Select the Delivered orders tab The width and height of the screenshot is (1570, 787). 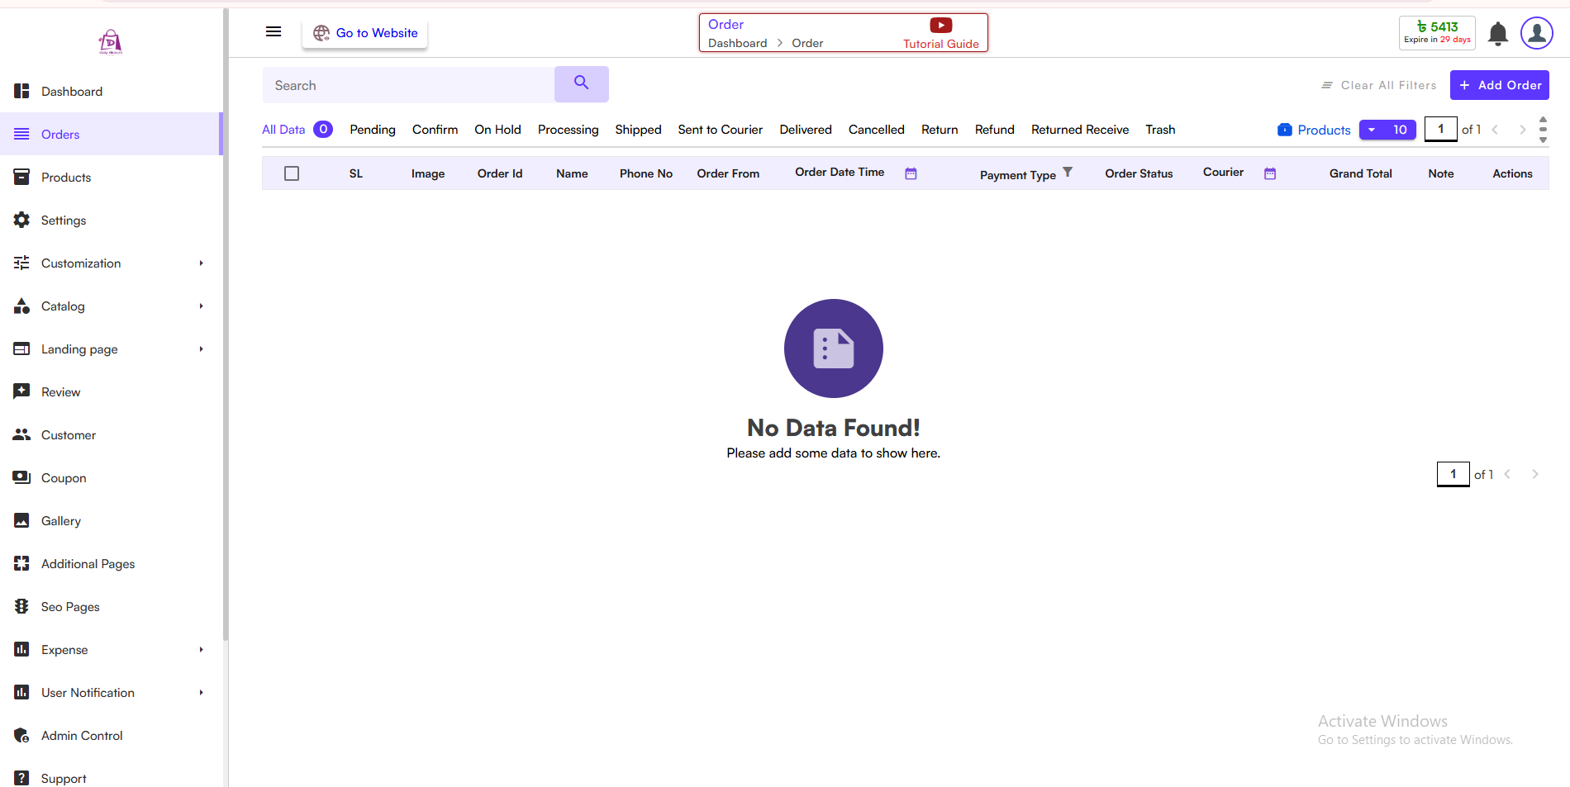coord(805,130)
